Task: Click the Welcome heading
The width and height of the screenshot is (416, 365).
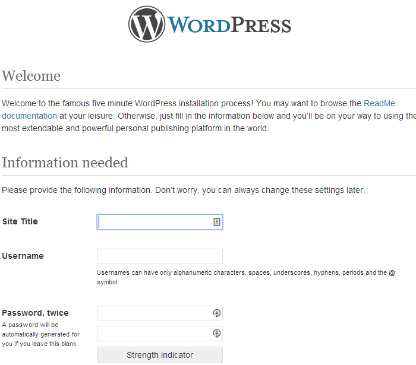Action: (31, 76)
